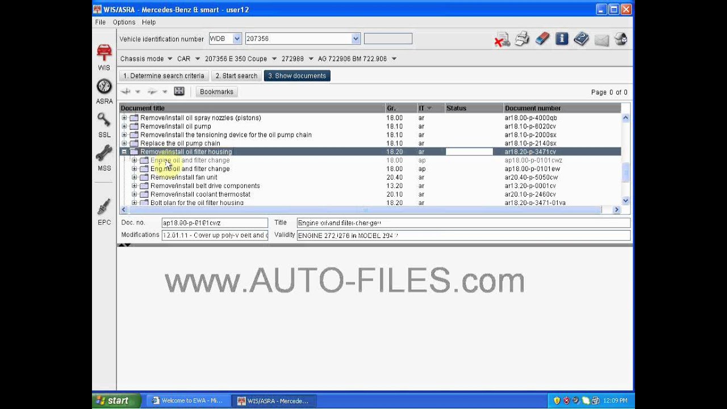Expand Remove/install oil spray nozzles (pistons)
This screenshot has width=727, height=409.
click(x=124, y=118)
